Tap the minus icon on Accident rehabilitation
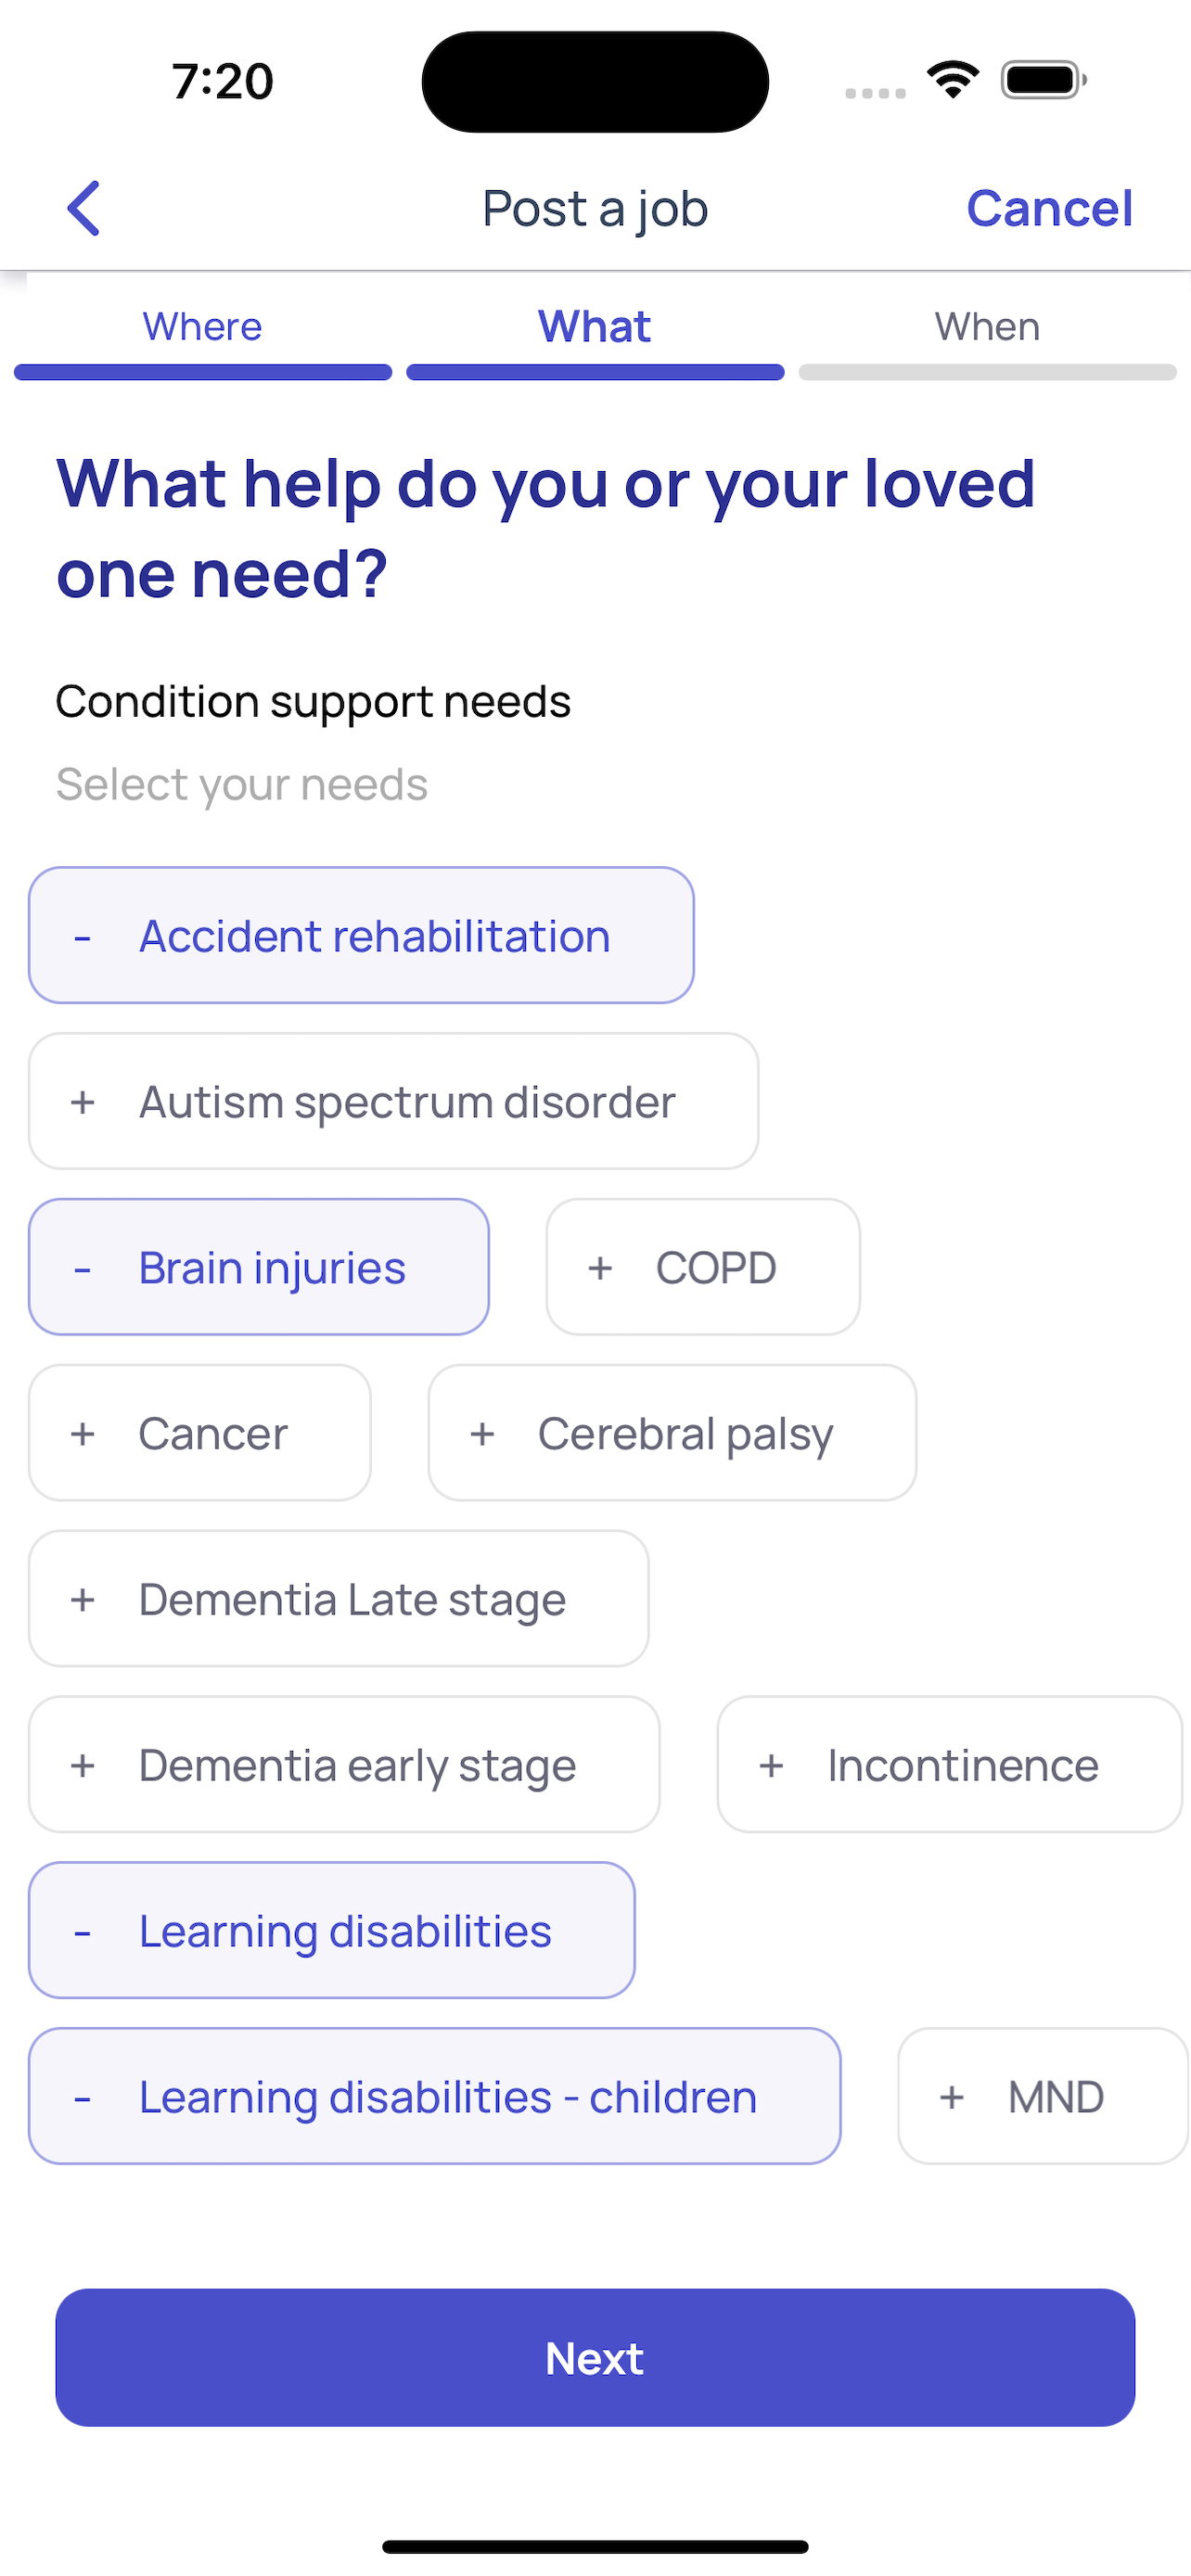1191x2576 pixels. (x=83, y=937)
